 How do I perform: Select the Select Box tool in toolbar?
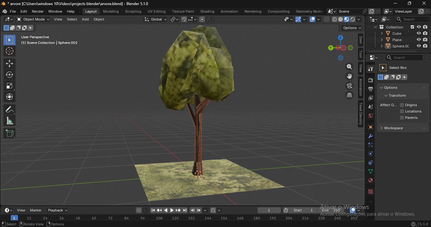(10, 40)
